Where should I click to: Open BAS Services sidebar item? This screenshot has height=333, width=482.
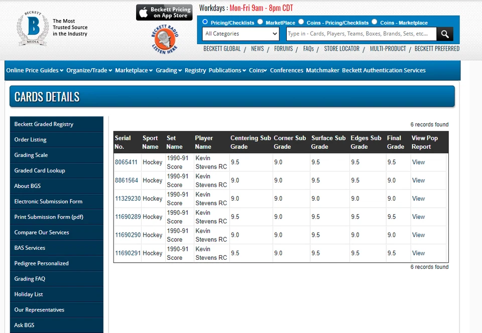coord(57,248)
